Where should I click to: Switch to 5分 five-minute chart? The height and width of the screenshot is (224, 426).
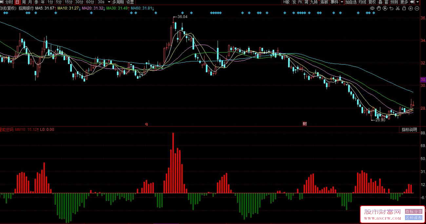tap(59, 2)
